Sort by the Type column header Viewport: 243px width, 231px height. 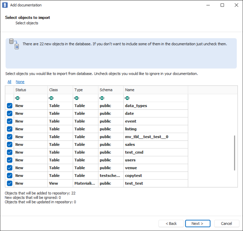click(x=86, y=90)
